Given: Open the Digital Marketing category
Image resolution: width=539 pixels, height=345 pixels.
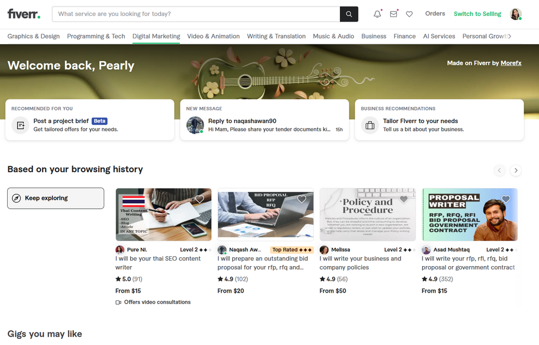Looking at the screenshot, I should tap(156, 36).
